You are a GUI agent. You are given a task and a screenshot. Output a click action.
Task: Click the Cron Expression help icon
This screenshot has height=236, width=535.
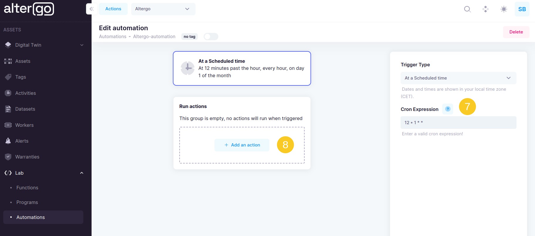[448, 109]
